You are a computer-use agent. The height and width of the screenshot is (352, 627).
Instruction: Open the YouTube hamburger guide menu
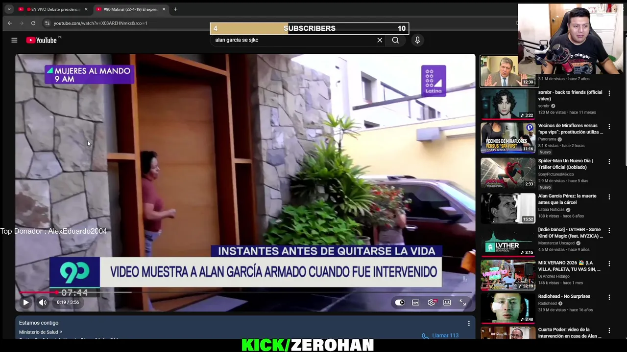tap(14, 40)
